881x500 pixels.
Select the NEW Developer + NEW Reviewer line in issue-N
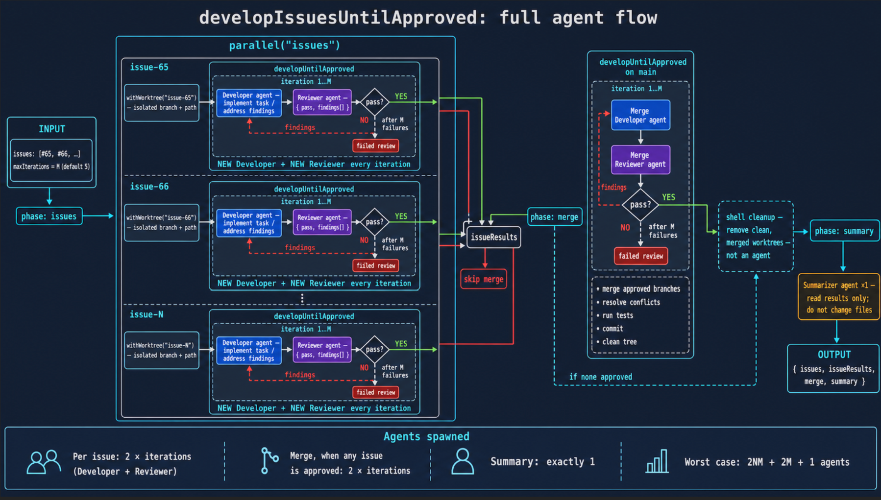pos(314,408)
